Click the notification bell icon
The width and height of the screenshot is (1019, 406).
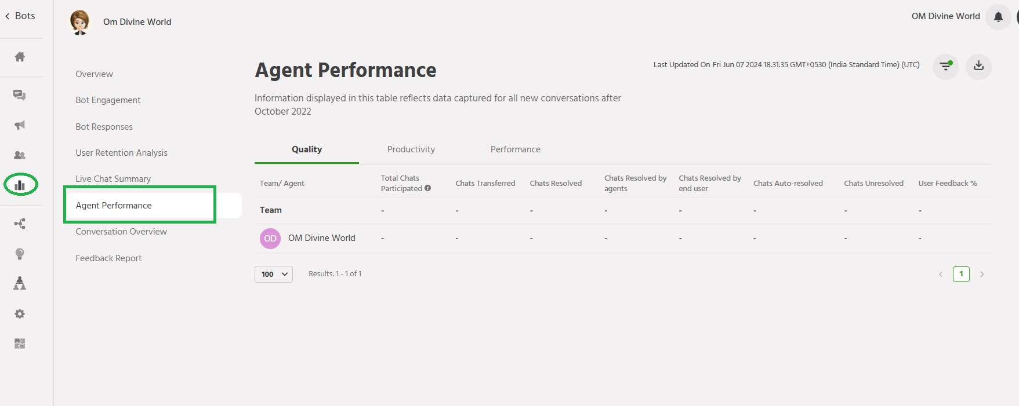point(998,17)
